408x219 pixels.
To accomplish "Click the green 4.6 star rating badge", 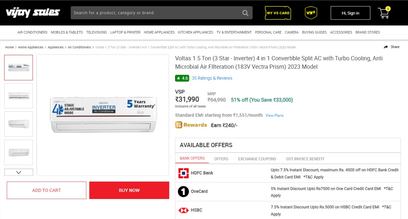I will (x=182, y=78).
